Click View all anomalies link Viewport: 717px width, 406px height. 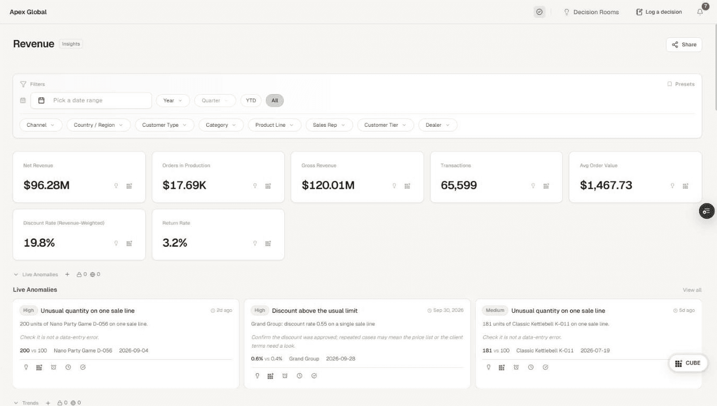(x=692, y=290)
